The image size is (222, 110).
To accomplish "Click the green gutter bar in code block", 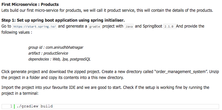I will point(14,106).
